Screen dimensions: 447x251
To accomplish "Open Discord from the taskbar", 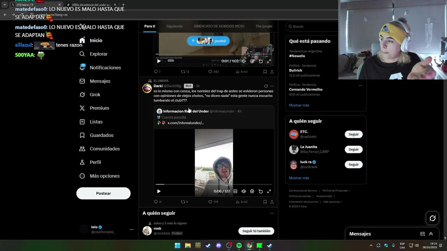I will (219, 245).
